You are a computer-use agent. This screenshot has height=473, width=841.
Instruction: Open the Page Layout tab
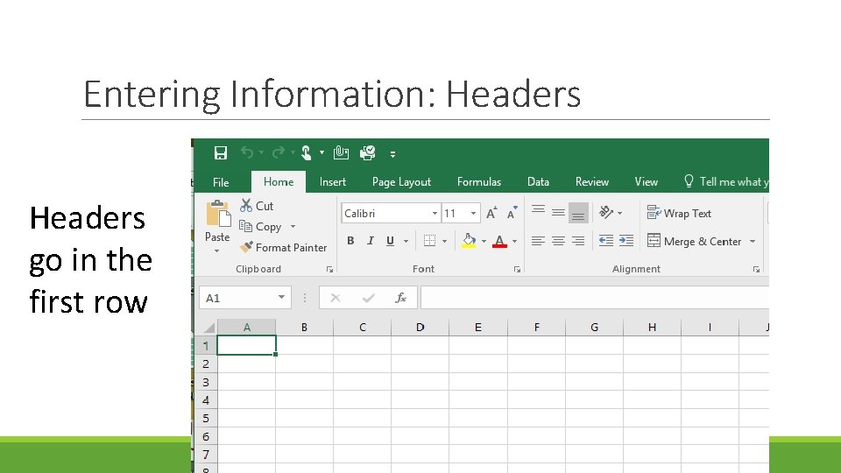(402, 182)
